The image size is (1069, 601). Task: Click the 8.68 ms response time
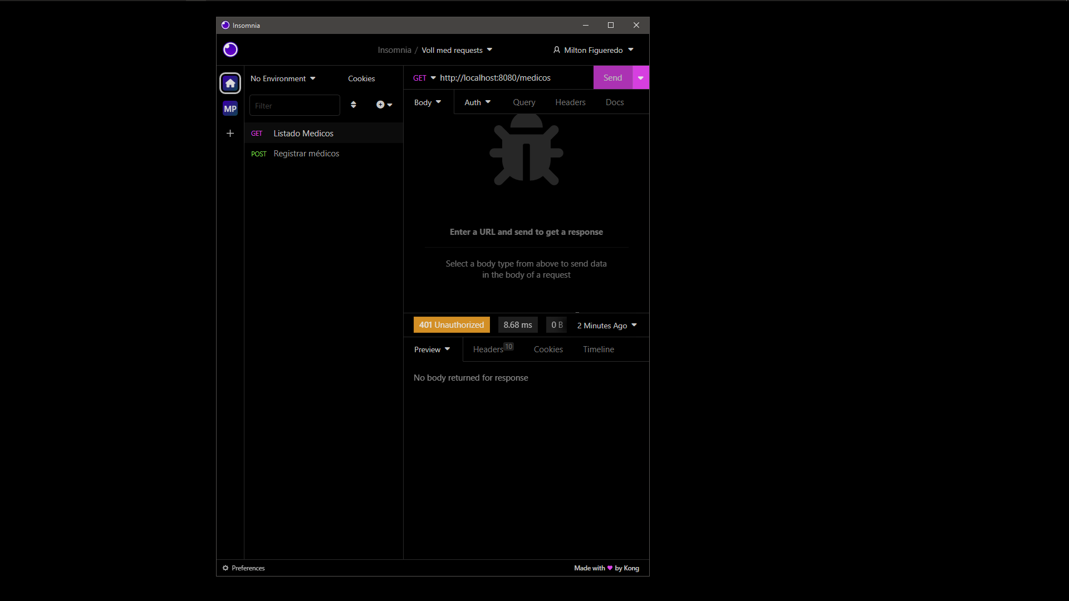[x=518, y=325]
